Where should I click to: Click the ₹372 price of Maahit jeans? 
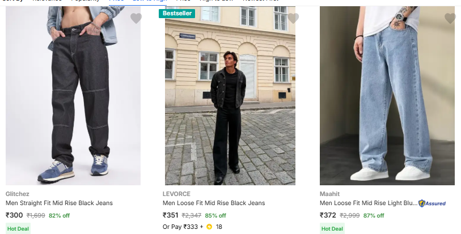pyautogui.click(x=328, y=215)
